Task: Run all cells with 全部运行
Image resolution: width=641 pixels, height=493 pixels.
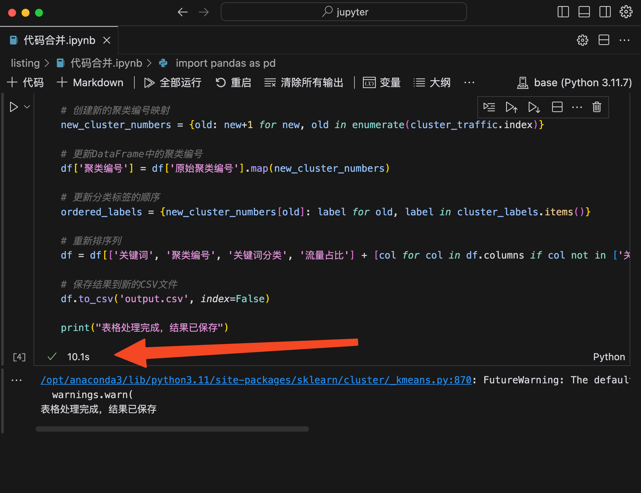Action: point(173,83)
